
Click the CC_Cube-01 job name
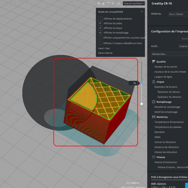point(133,183)
